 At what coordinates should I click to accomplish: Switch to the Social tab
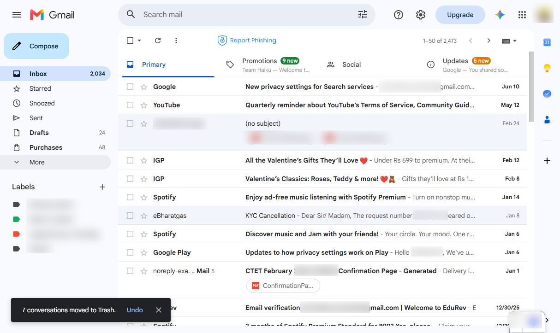pyautogui.click(x=369, y=64)
